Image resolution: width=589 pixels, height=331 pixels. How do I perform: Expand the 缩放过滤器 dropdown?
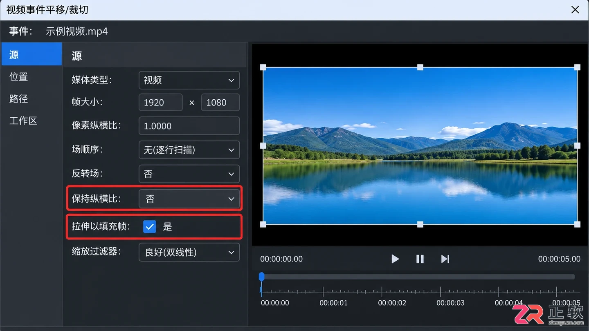189,252
